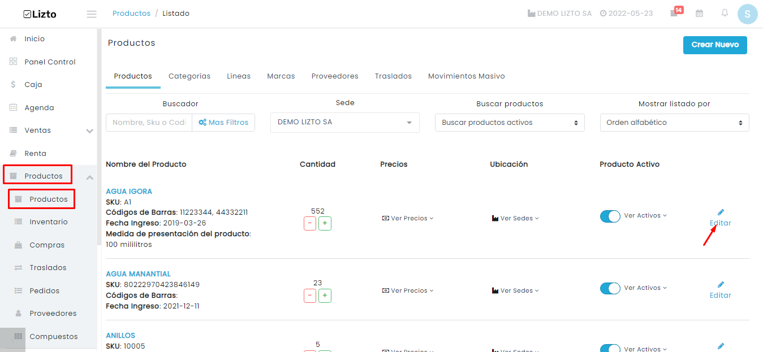Image resolution: width=763 pixels, height=352 pixels.
Task: Open the Buscar productos activos dropdown
Action: point(510,123)
